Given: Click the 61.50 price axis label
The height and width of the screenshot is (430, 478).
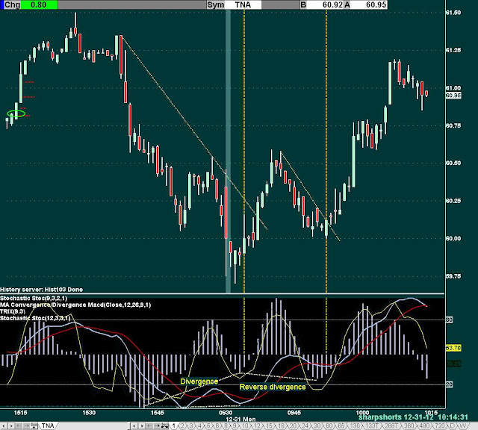Looking at the screenshot, I should (453, 13).
